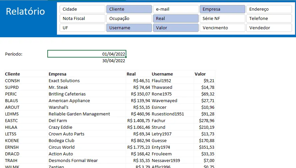Click the Reliable Garden Management cell
The width and height of the screenshot is (296, 168).
(x=87, y=114)
